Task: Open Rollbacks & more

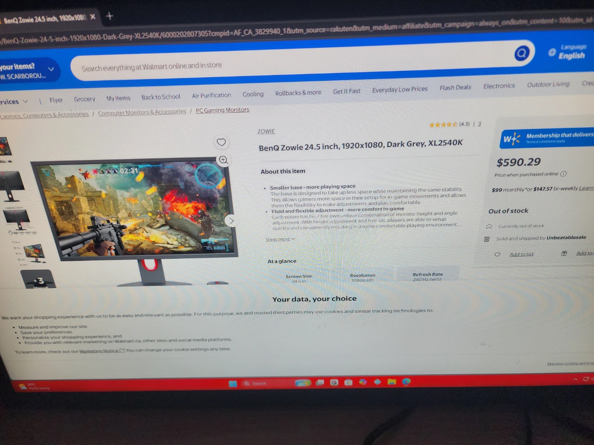Action: [x=298, y=93]
